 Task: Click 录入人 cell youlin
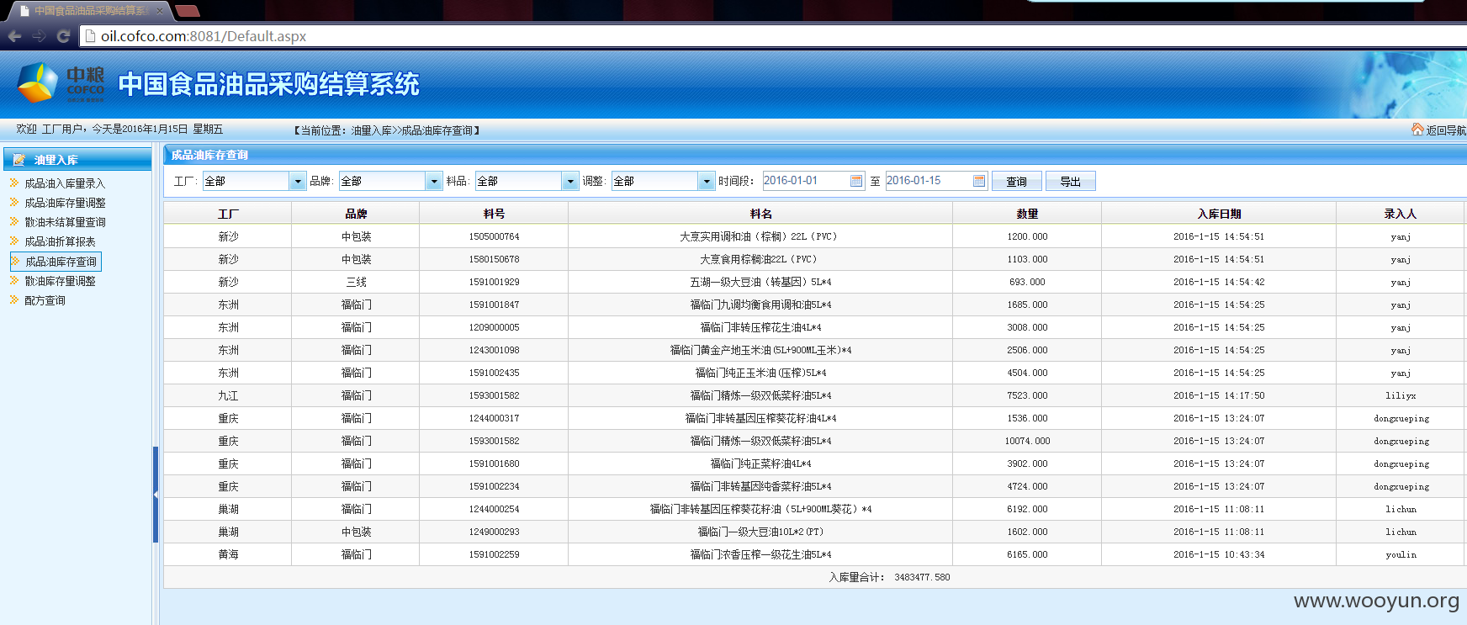point(1401,555)
